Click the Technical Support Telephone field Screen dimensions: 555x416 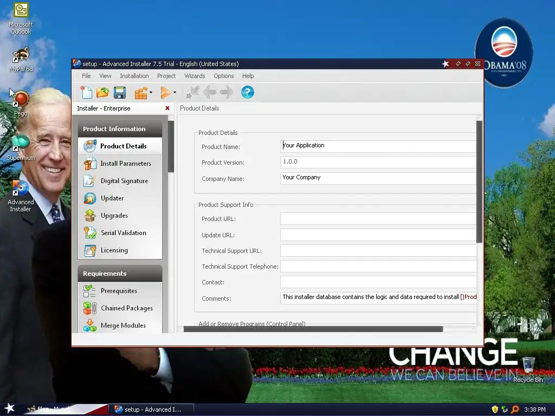click(x=378, y=266)
